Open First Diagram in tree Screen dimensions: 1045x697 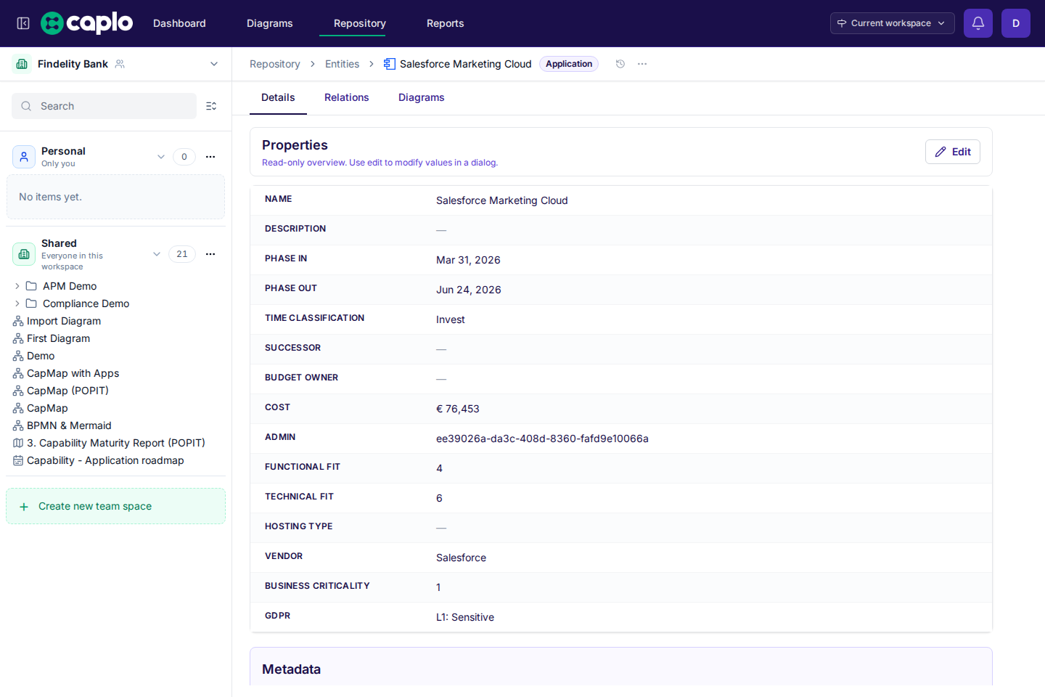(x=59, y=338)
